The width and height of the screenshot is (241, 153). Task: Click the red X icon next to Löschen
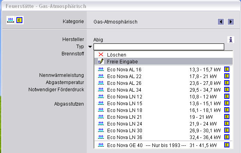[x=101, y=54]
